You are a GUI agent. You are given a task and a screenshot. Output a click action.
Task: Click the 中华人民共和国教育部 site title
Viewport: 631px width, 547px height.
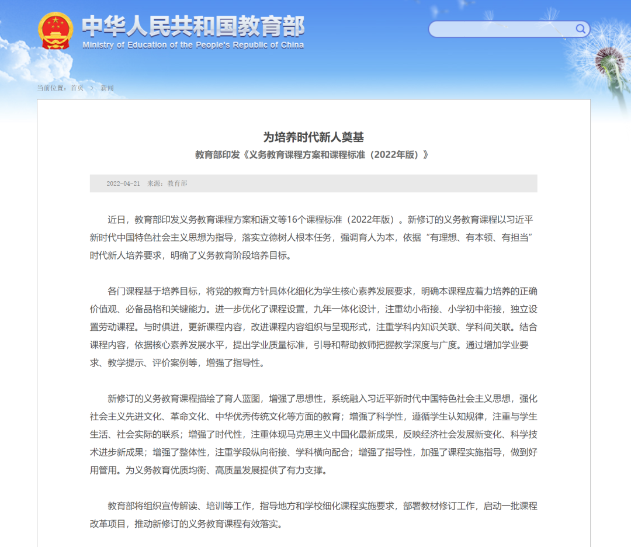click(193, 26)
